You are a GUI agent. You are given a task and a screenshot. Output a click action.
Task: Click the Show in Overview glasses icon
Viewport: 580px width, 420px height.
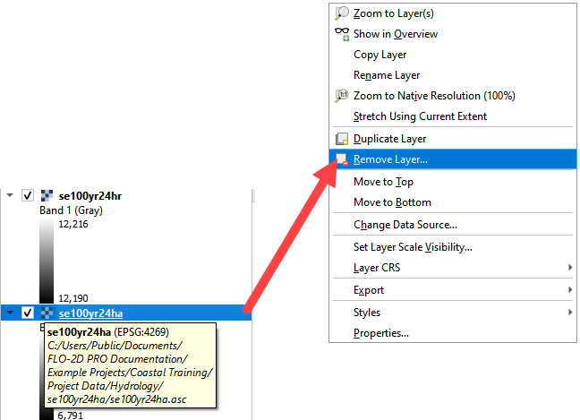(341, 34)
